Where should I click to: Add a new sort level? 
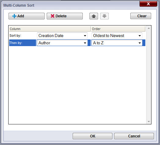pyautogui.click(x=27, y=16)
